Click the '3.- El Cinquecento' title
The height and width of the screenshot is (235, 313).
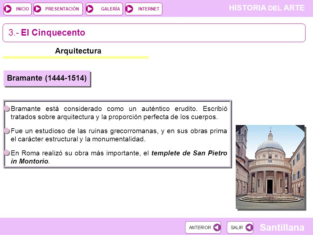point(47,33)
